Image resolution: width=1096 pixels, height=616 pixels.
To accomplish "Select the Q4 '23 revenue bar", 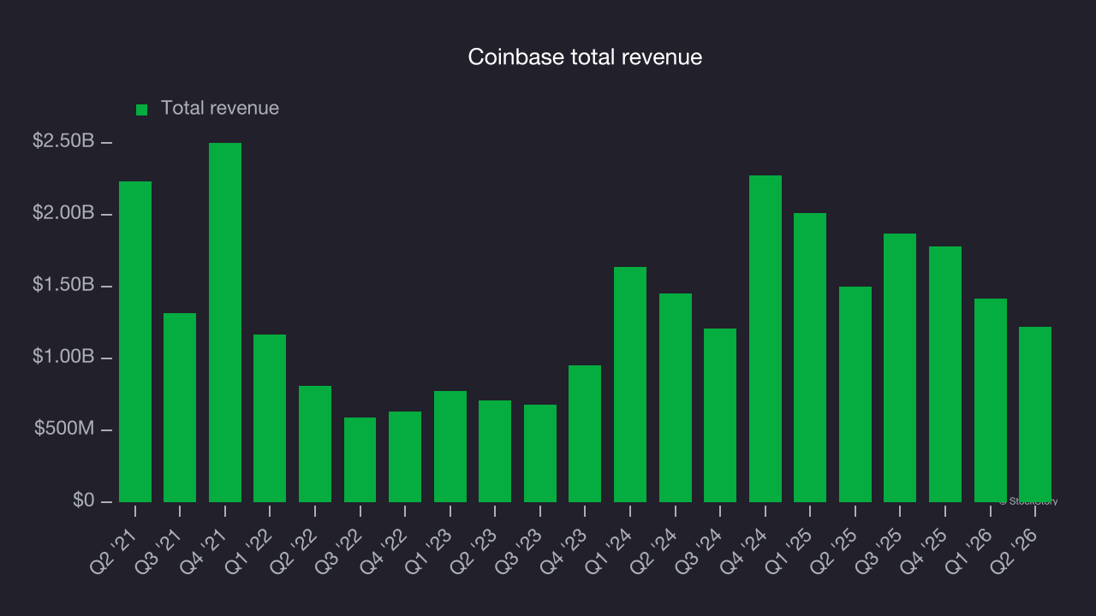I will pyautogui.click(x=585, y=434).
